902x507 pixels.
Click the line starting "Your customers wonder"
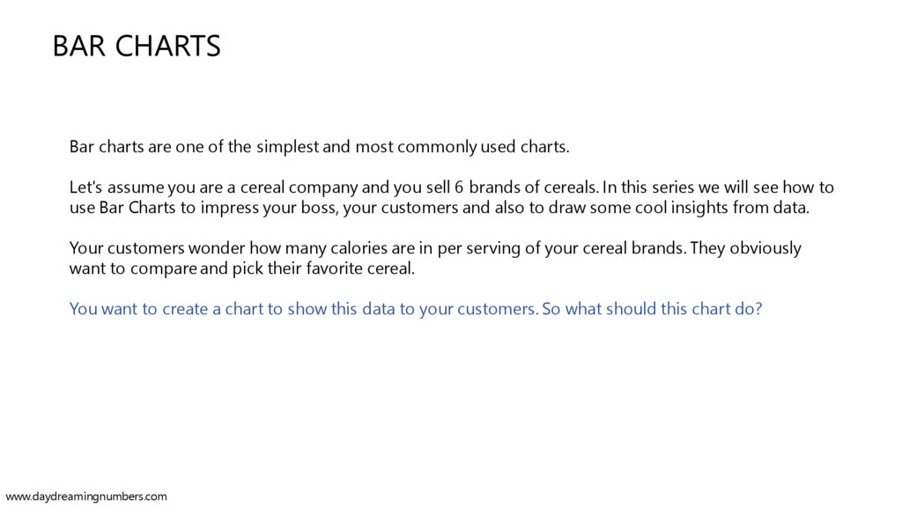click(x=435, y=248)
